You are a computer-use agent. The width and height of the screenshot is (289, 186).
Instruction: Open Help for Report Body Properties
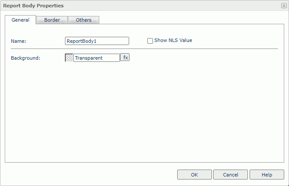point(267,175)
